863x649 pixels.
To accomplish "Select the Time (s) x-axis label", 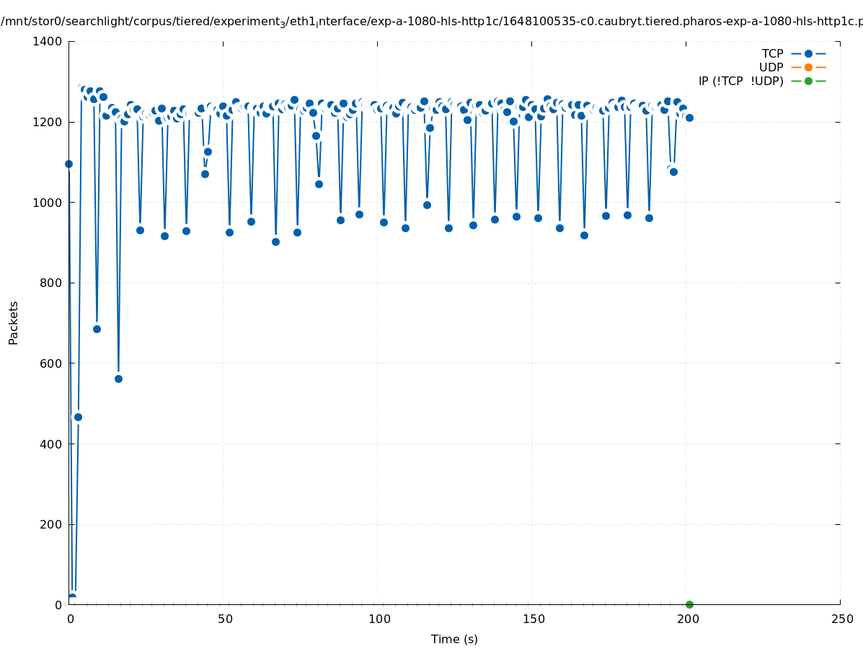I will click(454, 639).
